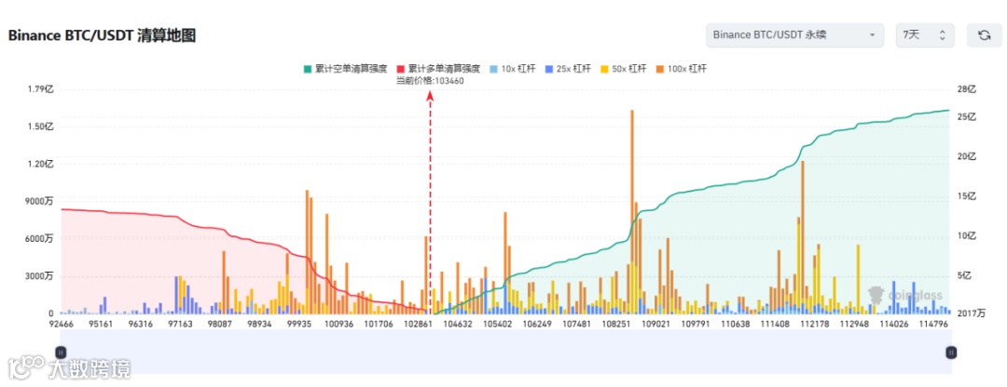
Task: Toggle the 25x 杠杆 legend series
Action: pos(567,69)
